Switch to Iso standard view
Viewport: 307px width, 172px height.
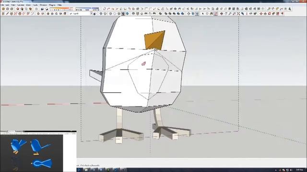pyautogui.click(x=133, y=14)
